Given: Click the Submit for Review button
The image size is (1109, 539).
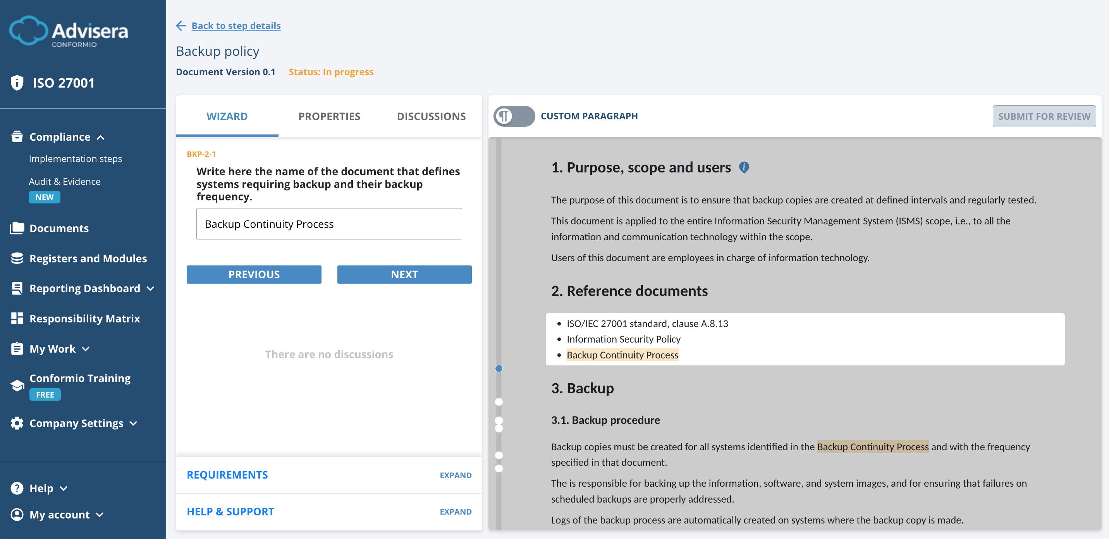Looking at the screenshot, I should [x=1044, y=116].
